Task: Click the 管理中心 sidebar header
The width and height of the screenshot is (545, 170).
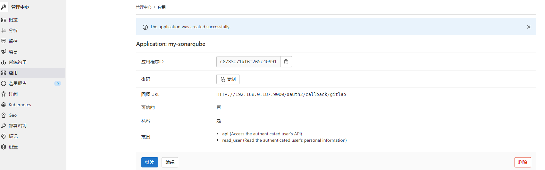Action: (x=20, y=7)
